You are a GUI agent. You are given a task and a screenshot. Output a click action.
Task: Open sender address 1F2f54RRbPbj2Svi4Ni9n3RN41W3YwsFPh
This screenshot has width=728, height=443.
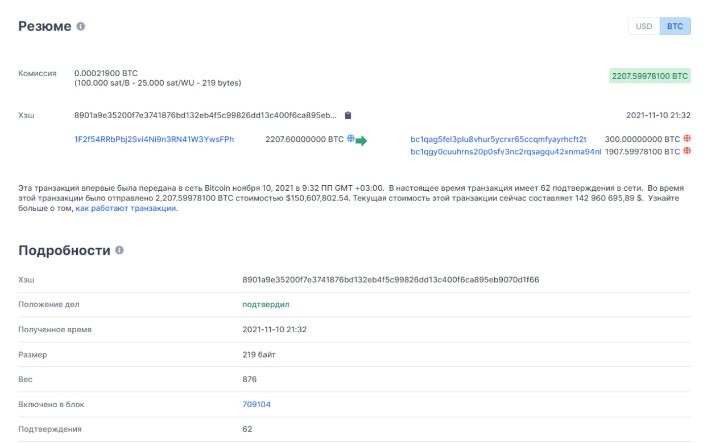(x=154, y=139)
